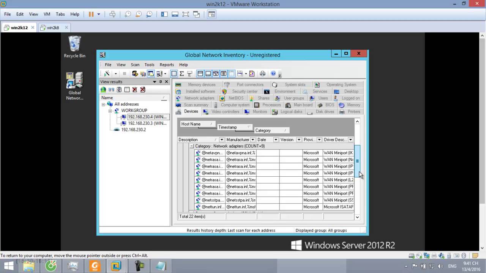The height and width of the screenshot is (273, 486).
Task: Click the vertical scrollbar thumb in device grid
Action: click(357, 161)
